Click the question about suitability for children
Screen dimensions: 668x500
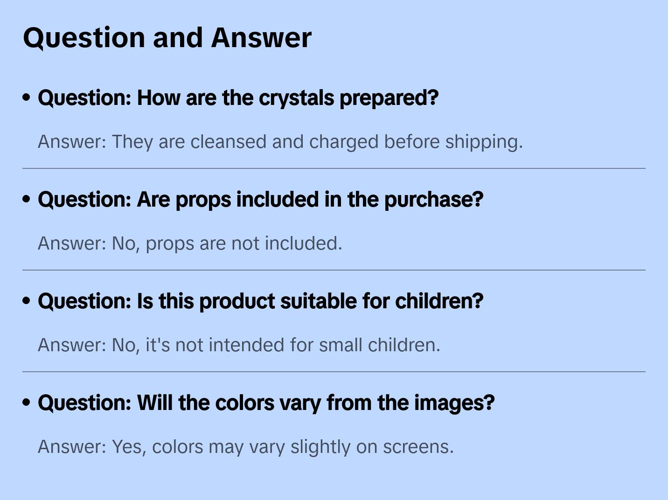260,301
